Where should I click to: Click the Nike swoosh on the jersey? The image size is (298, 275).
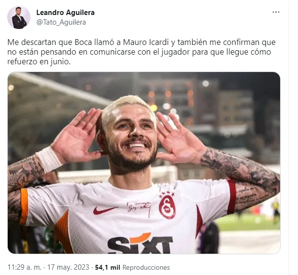105,210
